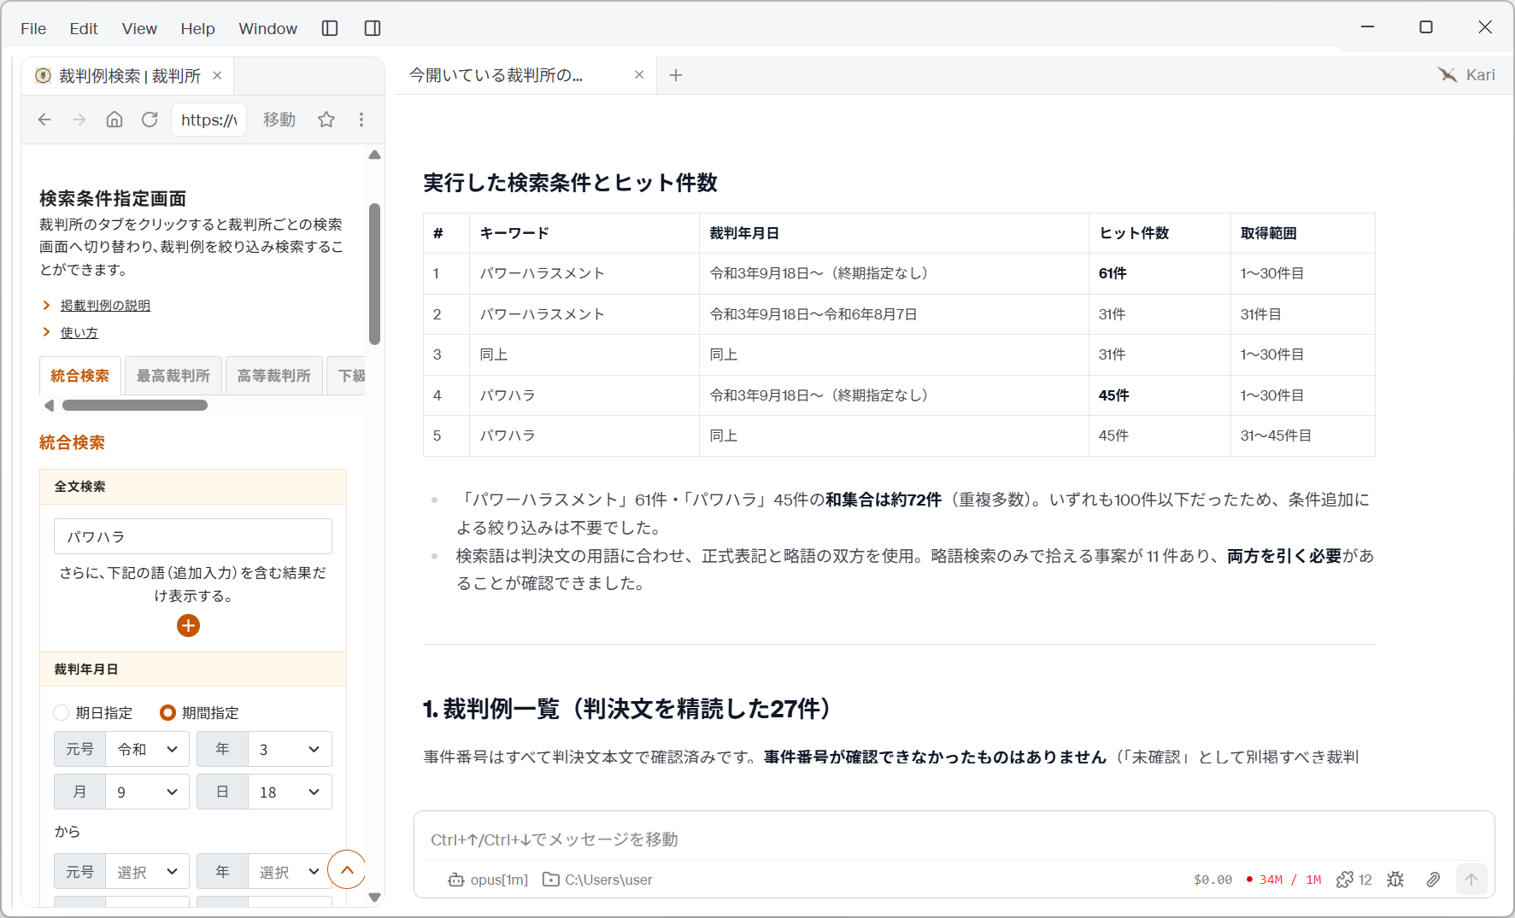
Task: Click the orange scroll-to-top arrow button
Action: tap(347, 870)
